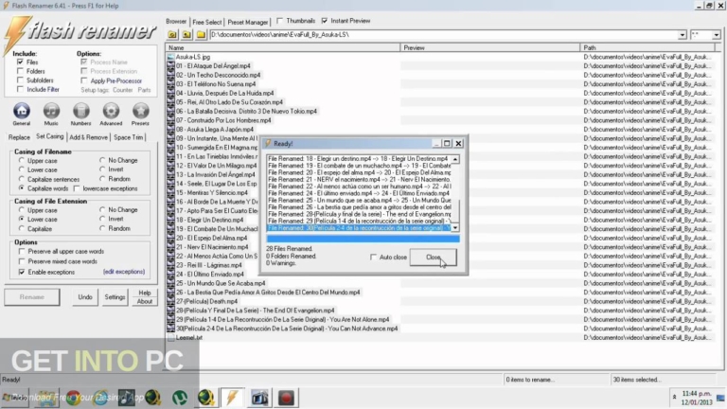The width and height of the screenshot is (727, 409).
Task: Click the About button
Action: (x=145, y=301)
